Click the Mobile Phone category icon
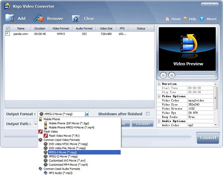Screen dimensions: 223x175 (41, 119)
